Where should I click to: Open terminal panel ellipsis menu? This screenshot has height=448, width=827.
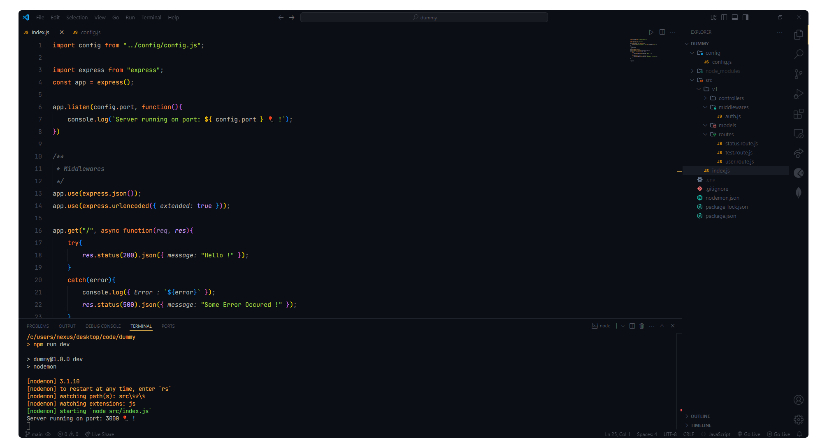tap(652, 326)
